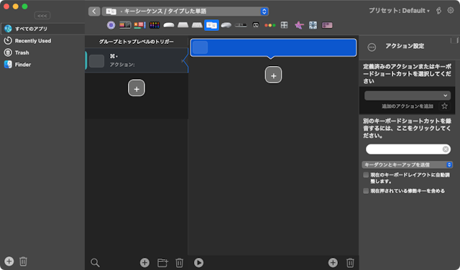Select the Stream Deck colorful grid icon

[155, 25]
